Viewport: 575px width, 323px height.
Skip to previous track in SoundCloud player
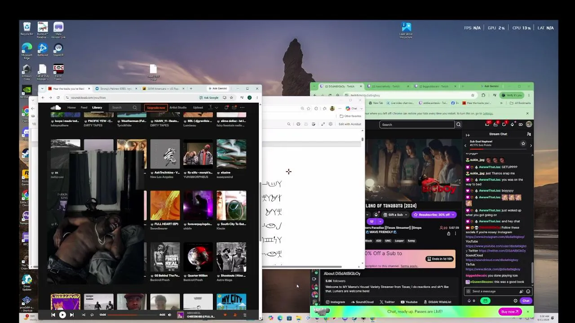(x=53, y=315)
